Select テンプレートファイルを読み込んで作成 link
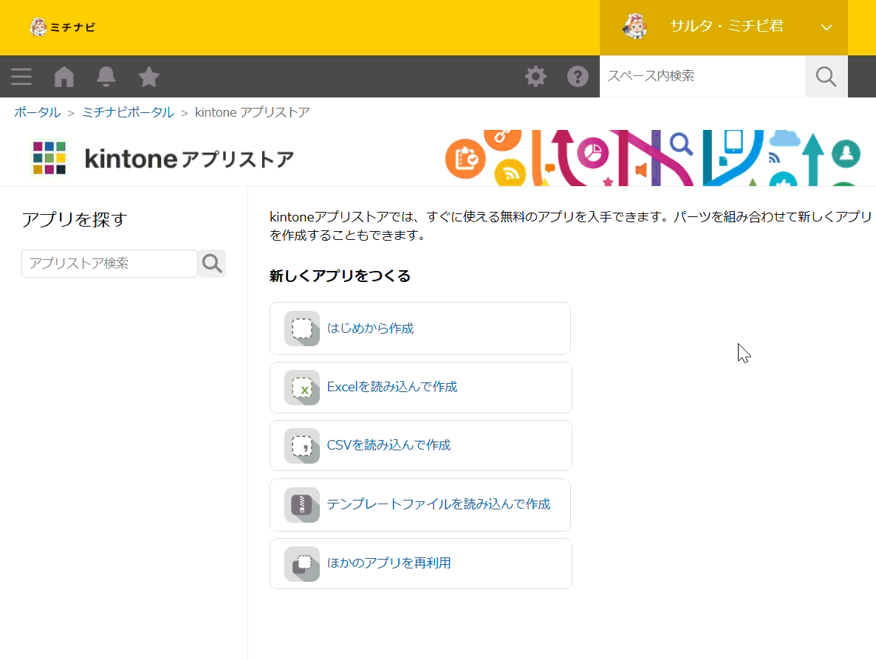 click(x=439, y=504)
